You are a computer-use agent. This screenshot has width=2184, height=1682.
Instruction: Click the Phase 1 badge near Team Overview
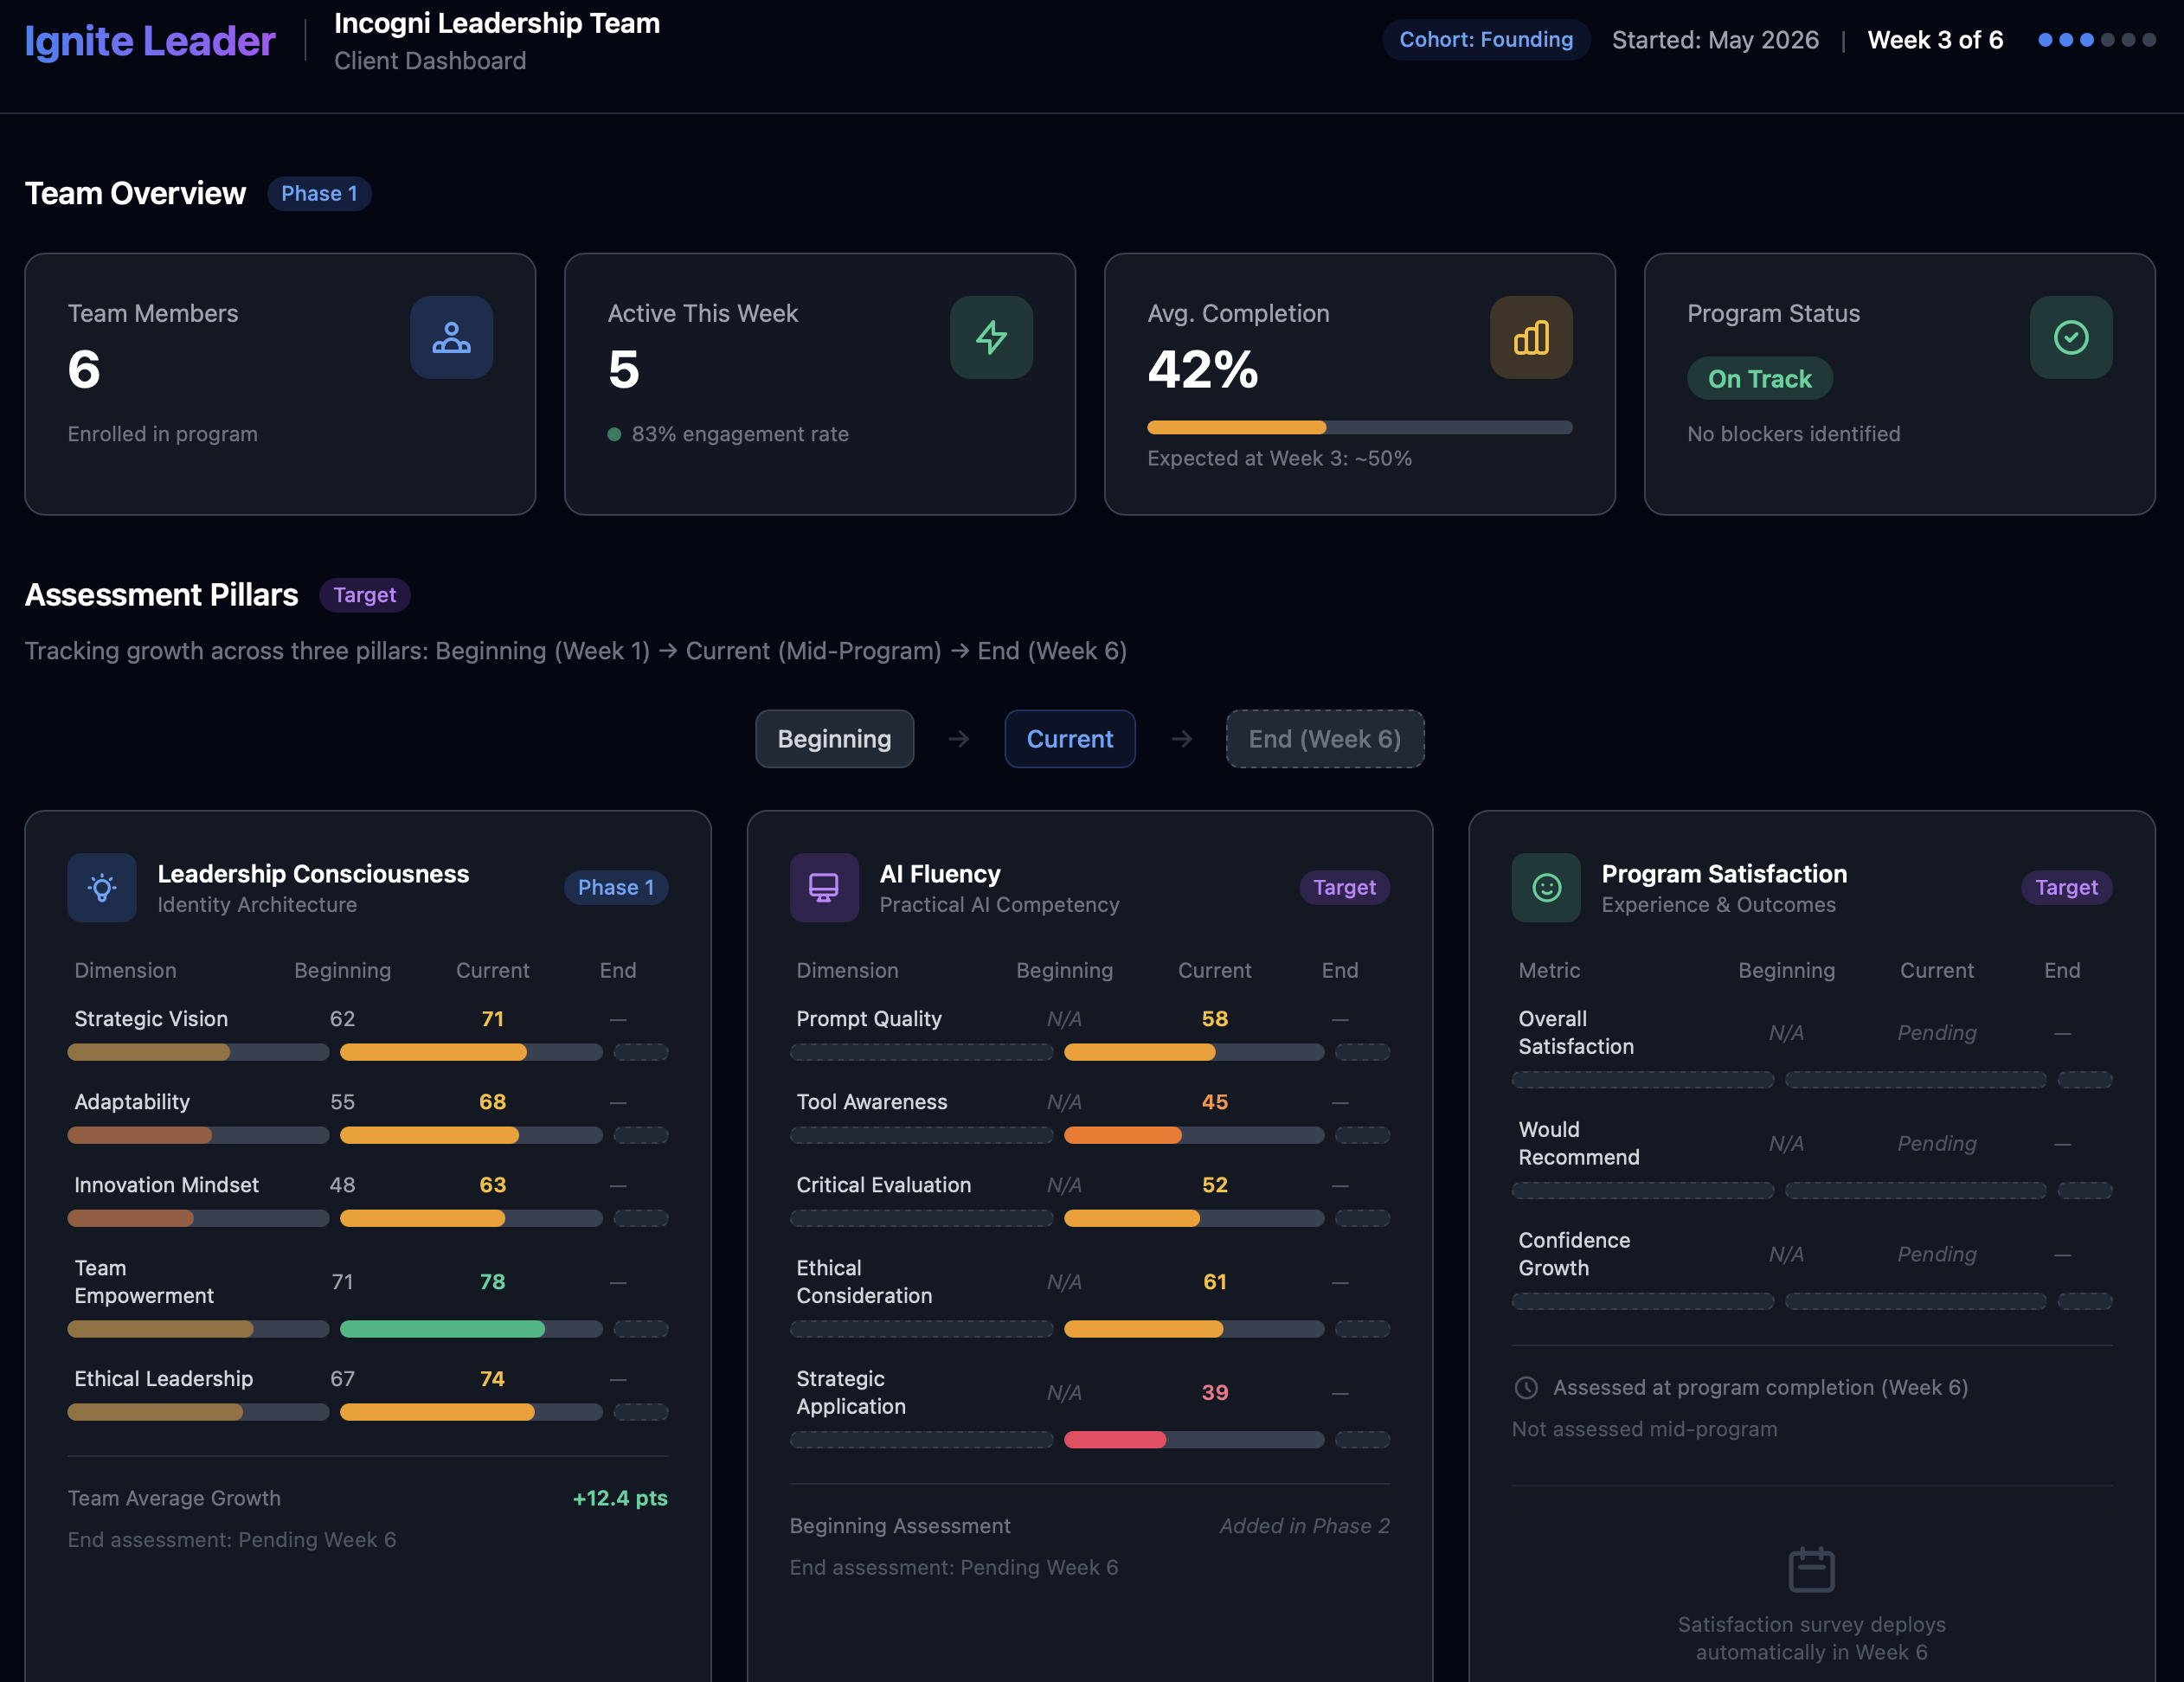[x=319, y=193]
